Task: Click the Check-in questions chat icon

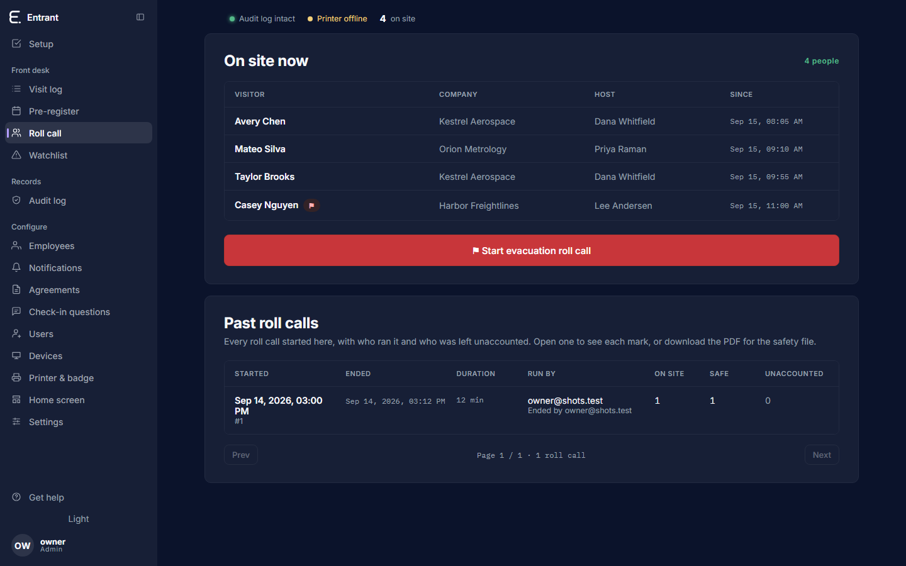Action: 16,311
